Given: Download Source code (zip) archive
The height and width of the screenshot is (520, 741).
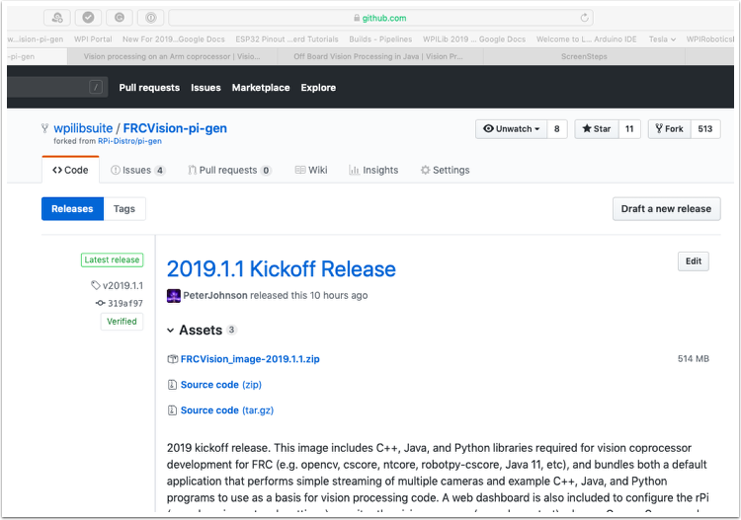Looking at the screenshot, I should click(220, 385).
